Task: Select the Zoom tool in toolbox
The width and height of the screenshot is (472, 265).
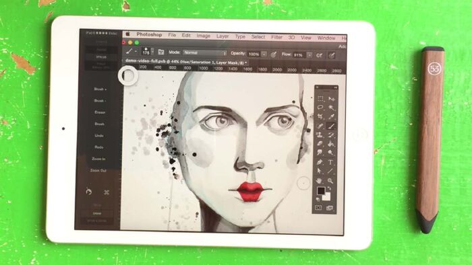Action: point(330,181)
